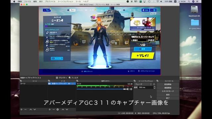Open フィルタ for the selected source
Image resolution: width=212 pixels, height=119 pixels.
click(x=74, y=78)
